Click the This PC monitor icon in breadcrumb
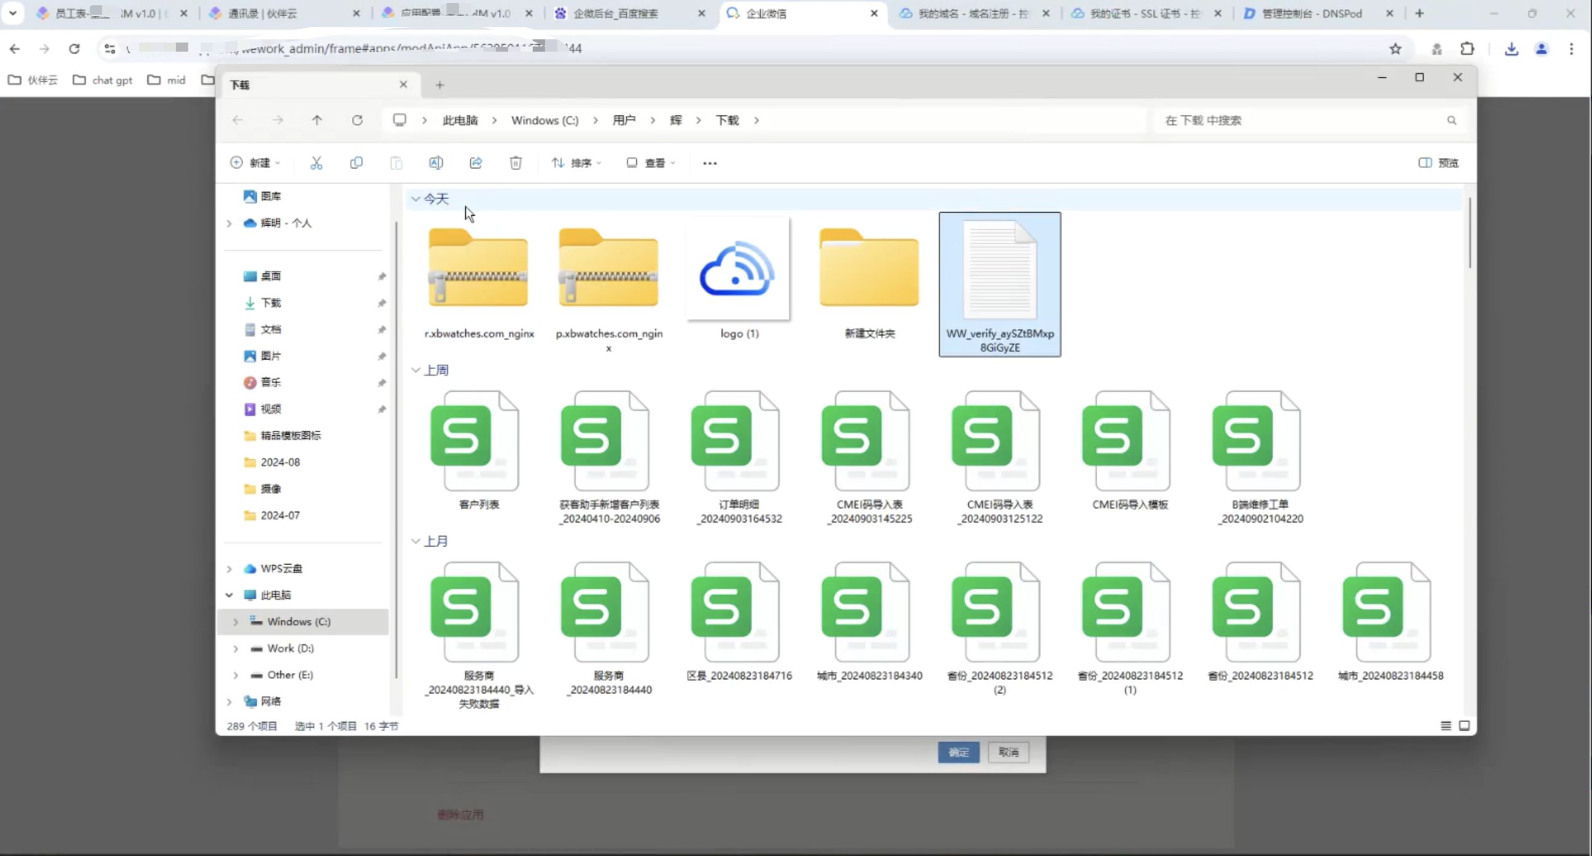 click(400, 120)
